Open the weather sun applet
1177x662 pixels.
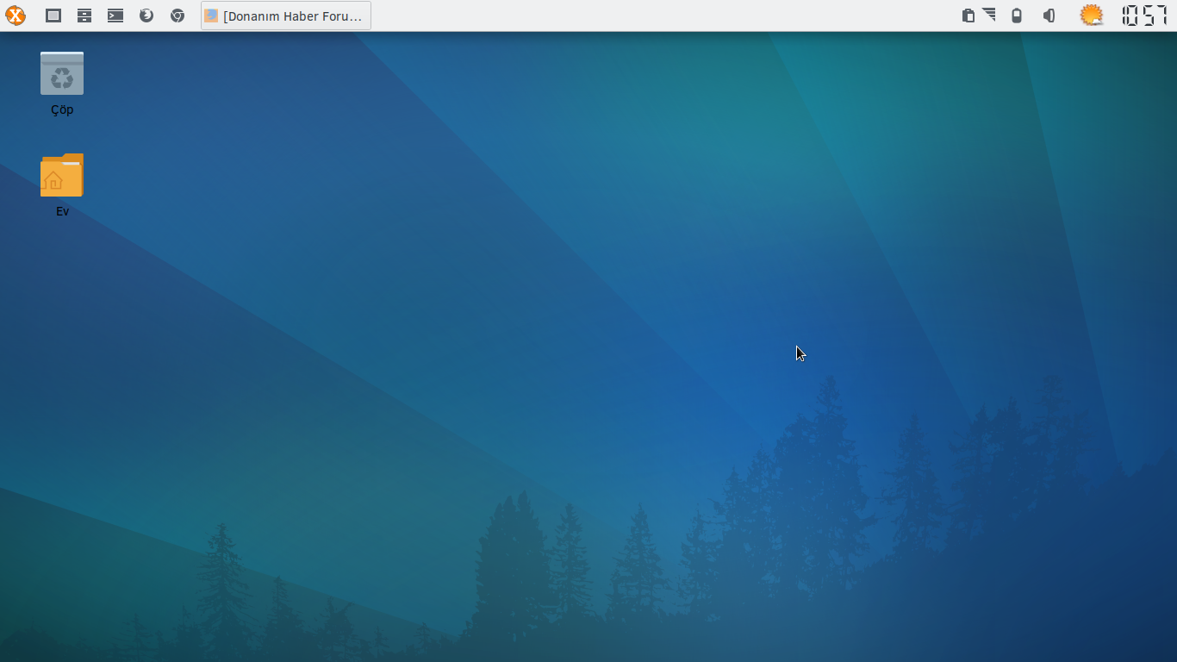(x=1092, y=16)
